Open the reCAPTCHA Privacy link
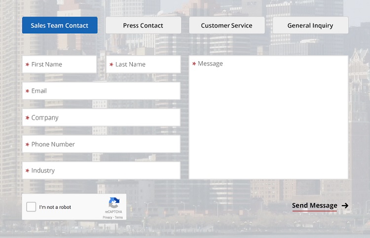370x238 pixels. coord(107,217)
